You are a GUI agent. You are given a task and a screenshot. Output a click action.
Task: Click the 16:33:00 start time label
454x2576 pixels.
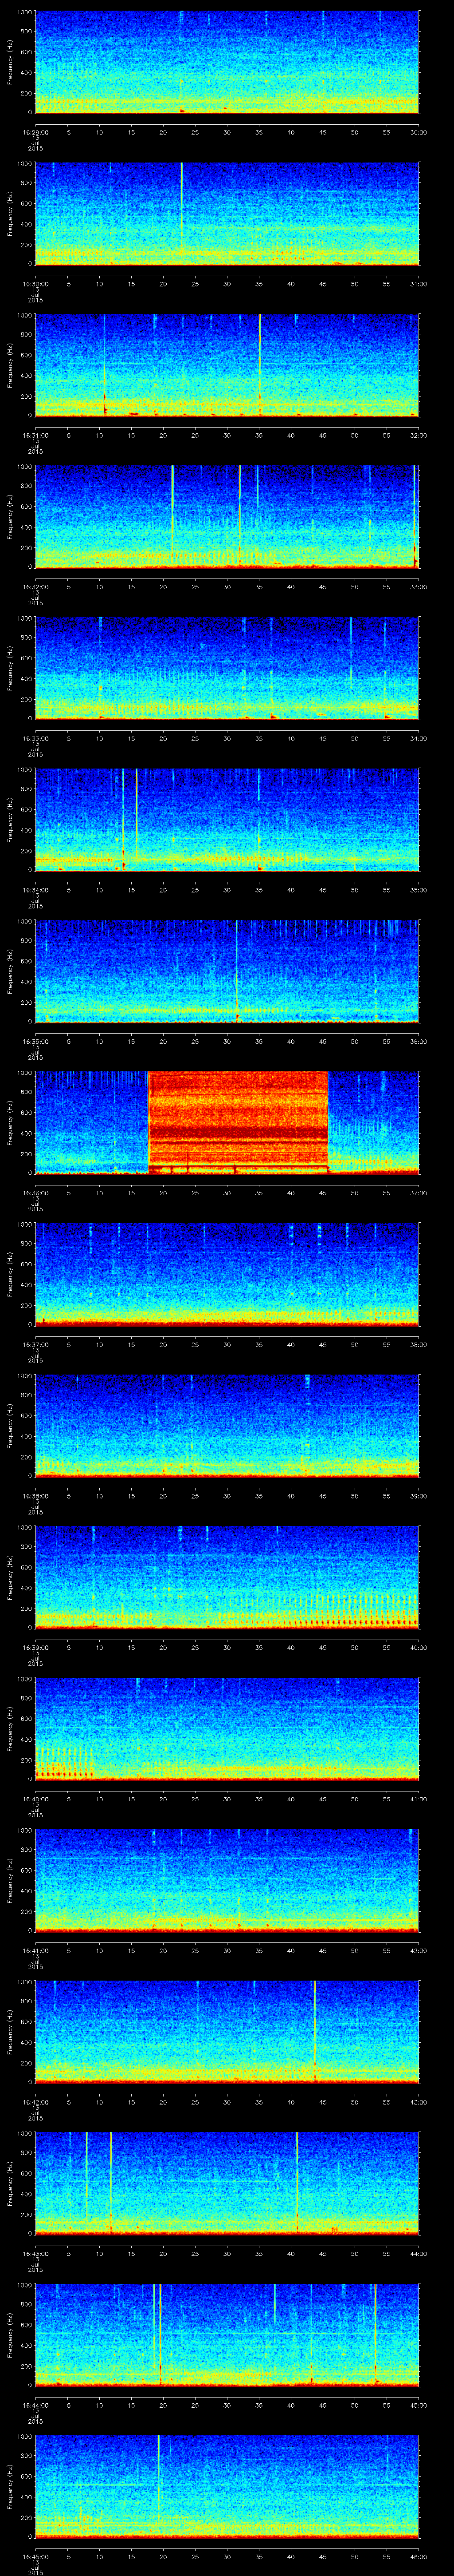point(36,738)
